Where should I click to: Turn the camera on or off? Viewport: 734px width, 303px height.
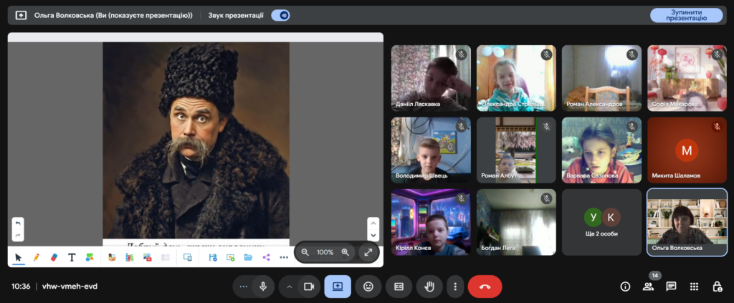(x=309, y=287)
